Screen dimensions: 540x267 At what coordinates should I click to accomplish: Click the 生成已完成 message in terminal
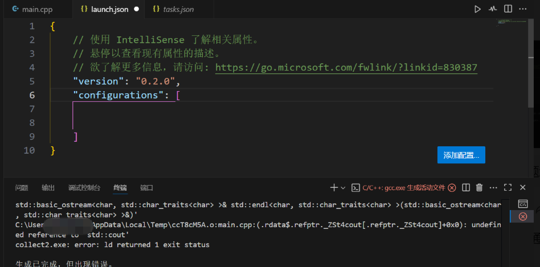pos(64,264)
